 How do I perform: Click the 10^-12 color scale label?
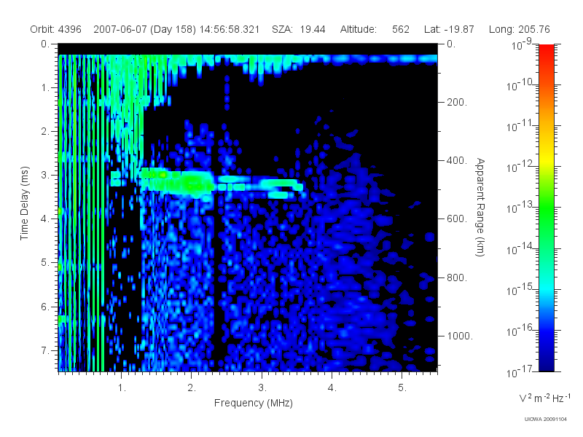[521, 167]
